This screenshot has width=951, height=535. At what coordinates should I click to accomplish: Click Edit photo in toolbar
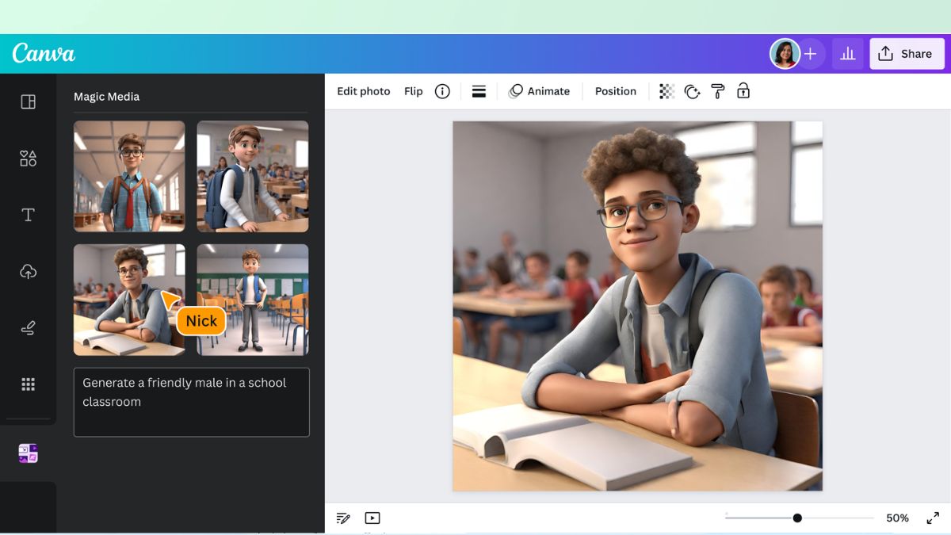364,91
